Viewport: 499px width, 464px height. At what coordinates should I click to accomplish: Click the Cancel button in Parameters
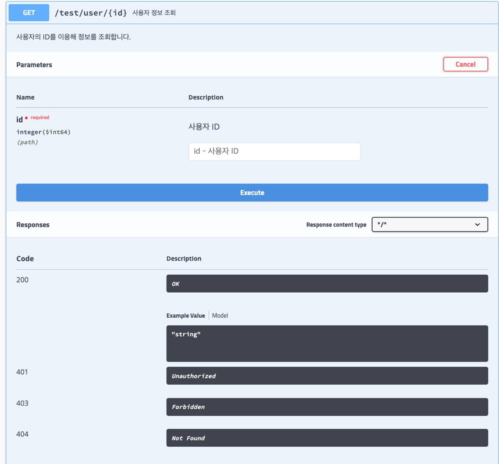pos(465,64)
